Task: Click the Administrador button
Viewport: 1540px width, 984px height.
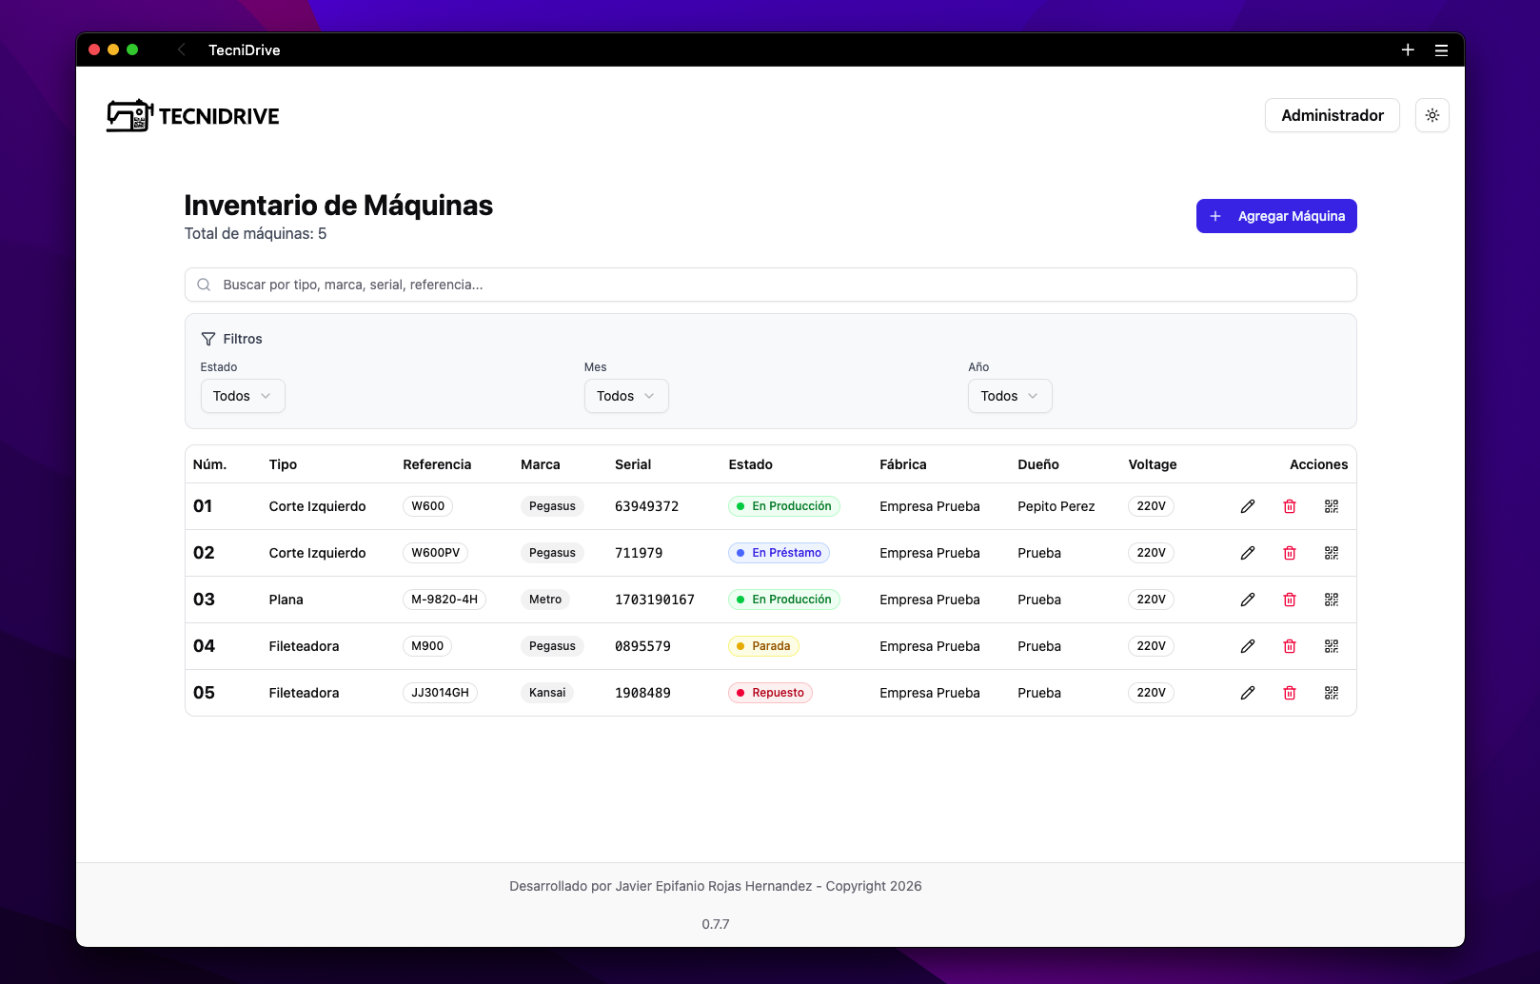Action: coord(1332,115)
